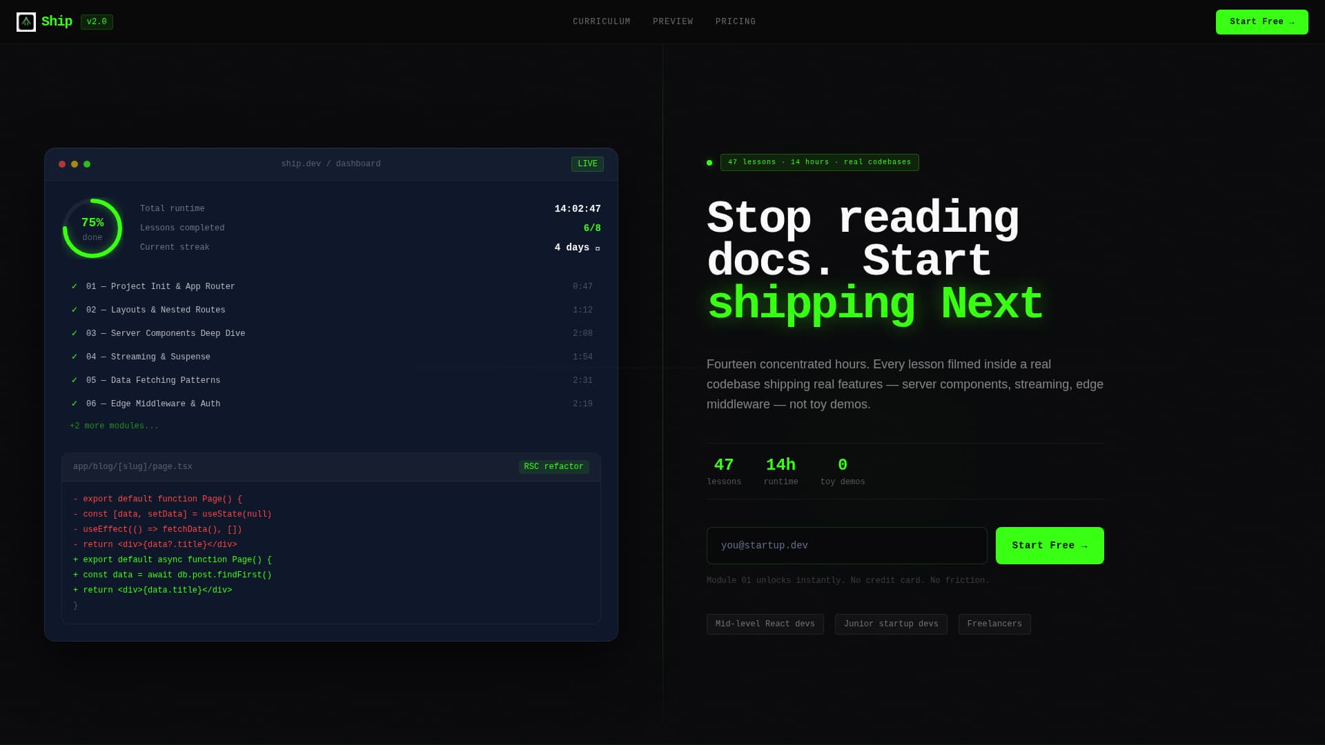Click duration 0:47 of lesson 01
Image resolution: width=1325 pixels, height=745 pixels.
(x=582, y=287)
